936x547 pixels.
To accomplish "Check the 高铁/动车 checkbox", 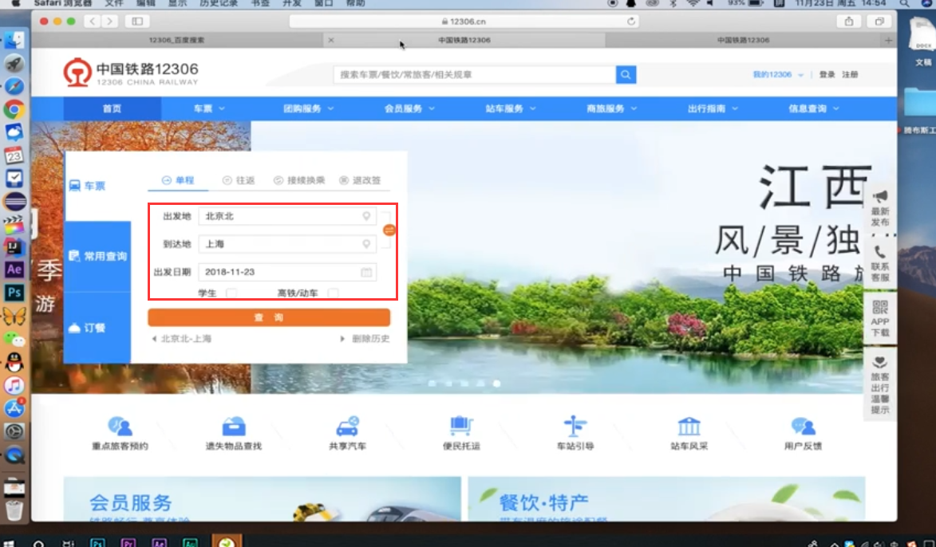I will click(333, 293).
